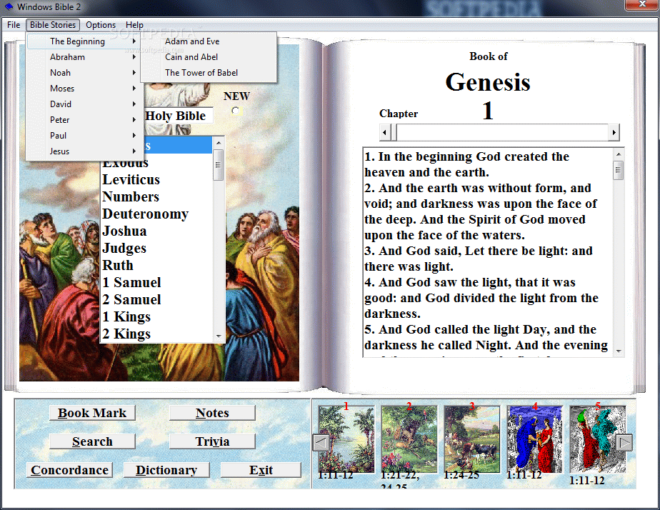Expand the Noah submenu
This screenshot has width=660, height=510.
tap(84, 72)
